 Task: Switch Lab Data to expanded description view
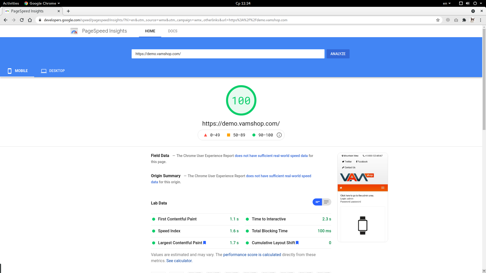coord(327,202)
